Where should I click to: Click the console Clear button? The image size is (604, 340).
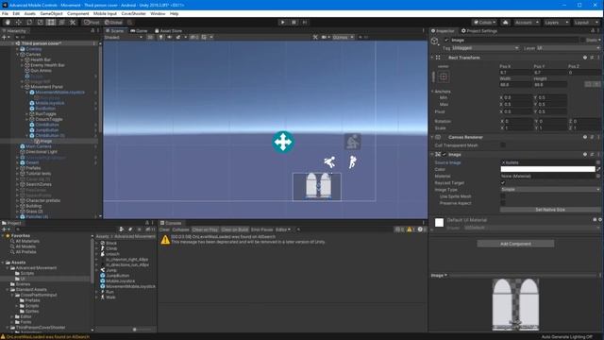tap(164, 229)
